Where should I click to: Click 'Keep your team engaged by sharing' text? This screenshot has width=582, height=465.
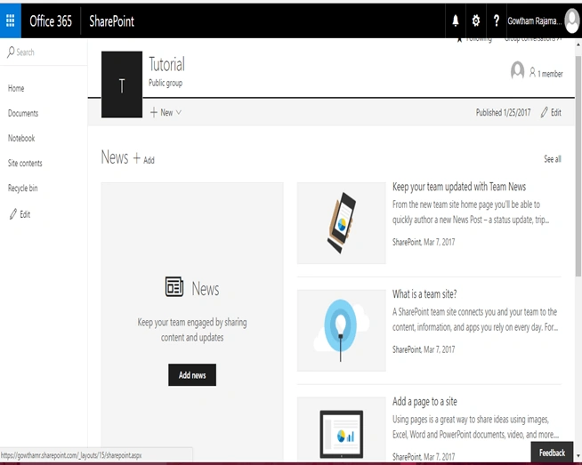(x=192, y=322)
